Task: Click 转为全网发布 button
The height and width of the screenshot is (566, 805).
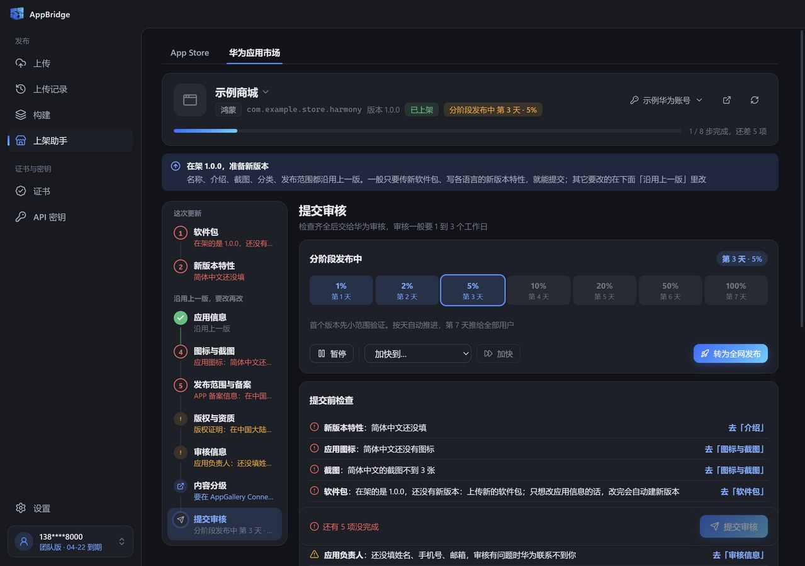Action: tap(731, 353)
